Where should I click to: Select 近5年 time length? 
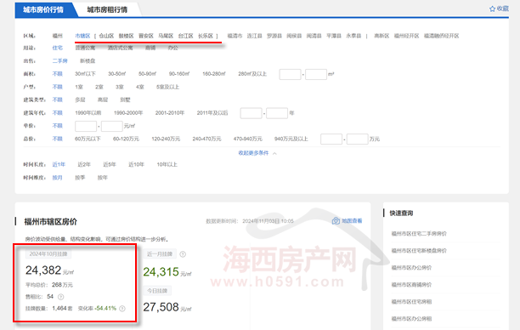point(110,164)
